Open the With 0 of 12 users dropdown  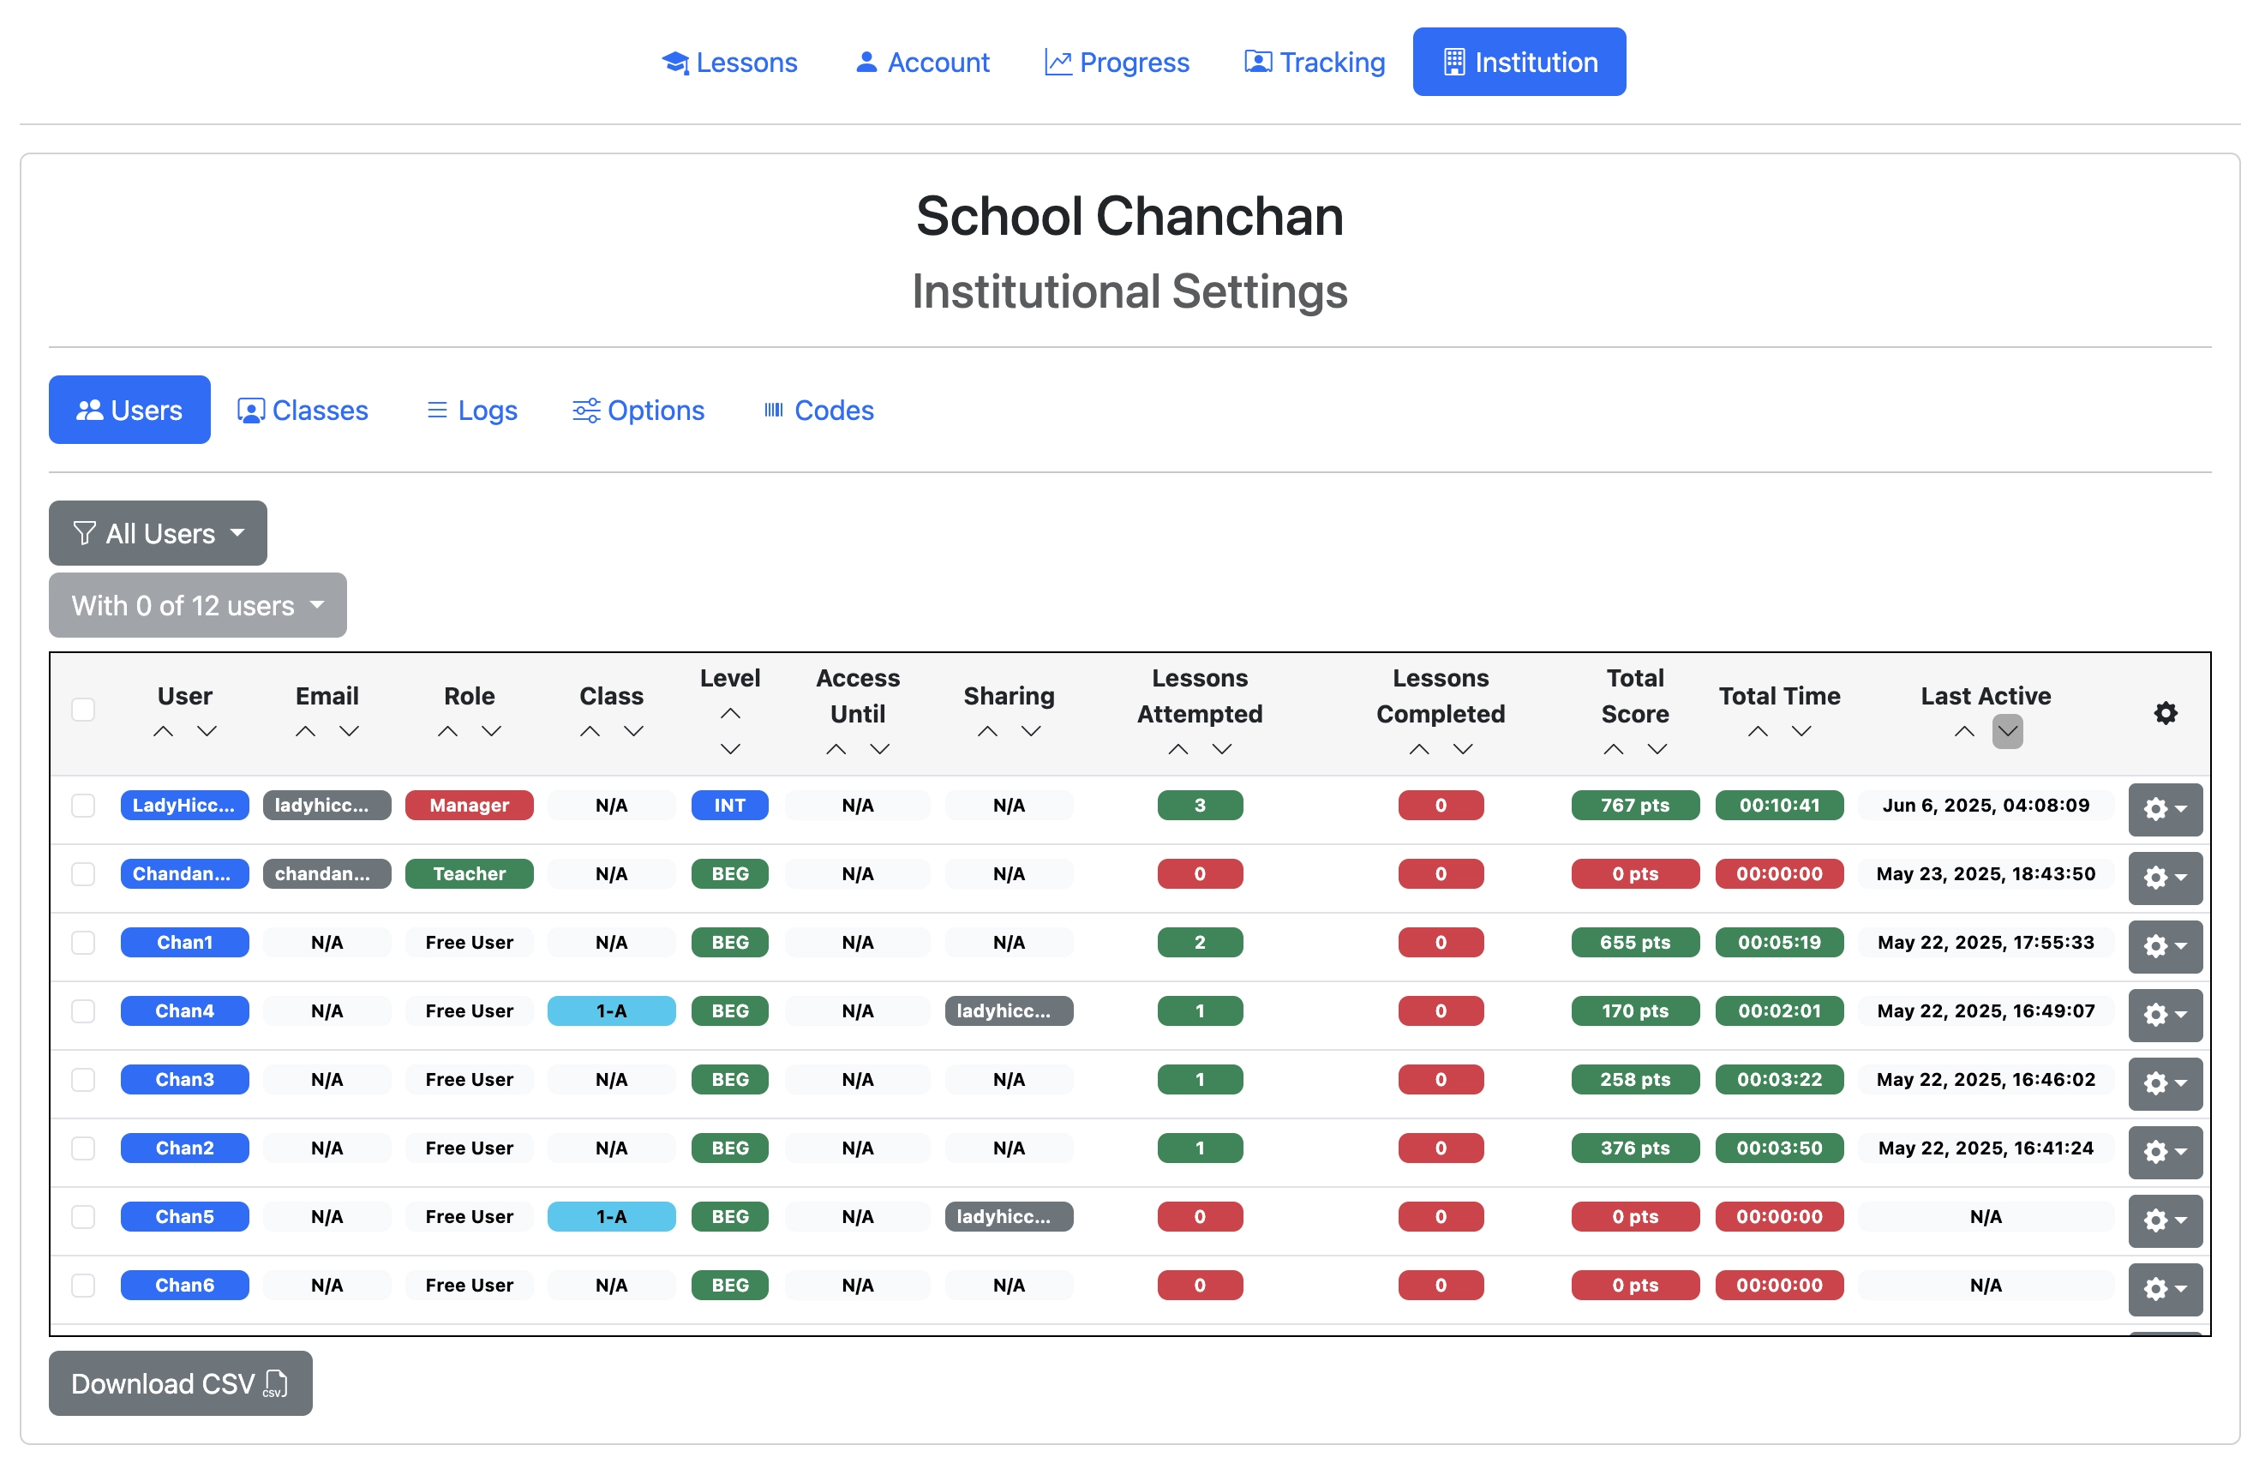[197, 605]
